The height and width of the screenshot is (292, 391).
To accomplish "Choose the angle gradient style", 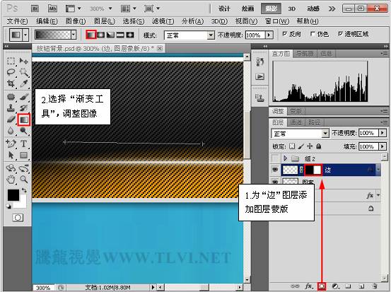I will tap(110, 35).
